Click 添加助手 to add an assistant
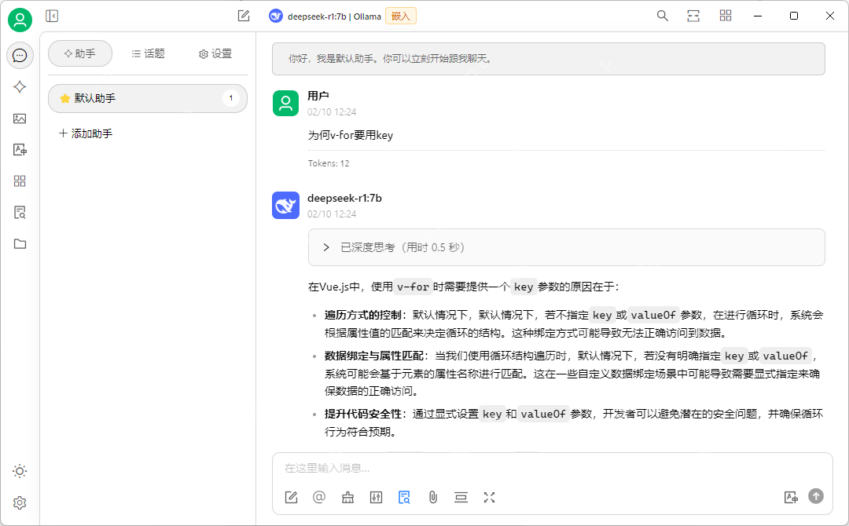This screenshot has height=526, width=849. pyautogui.click(x=86, y=133)
